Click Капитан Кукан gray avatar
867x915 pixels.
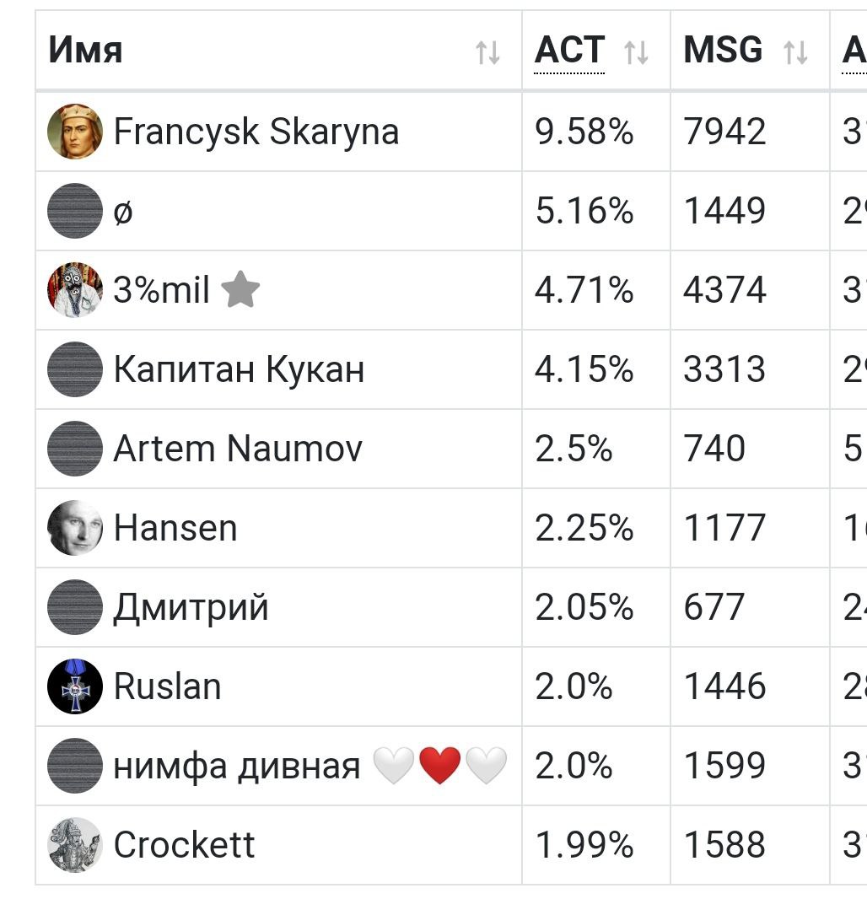click(75, 369)
